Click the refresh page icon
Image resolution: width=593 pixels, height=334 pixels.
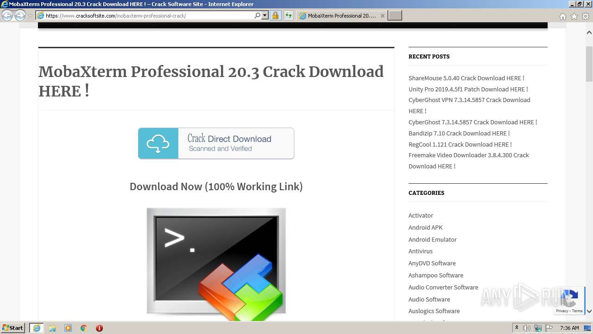[289, 16]
